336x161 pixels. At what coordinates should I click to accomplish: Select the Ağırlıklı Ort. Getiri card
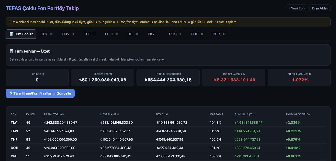pos(299,77)
